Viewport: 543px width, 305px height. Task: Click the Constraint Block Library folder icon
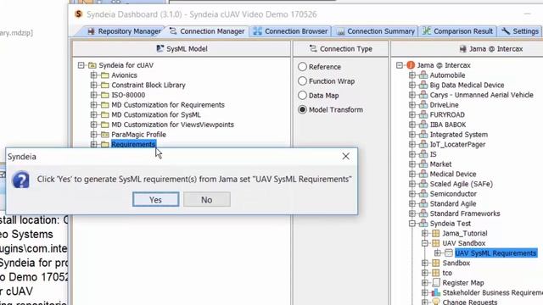[x=105, y=85]
